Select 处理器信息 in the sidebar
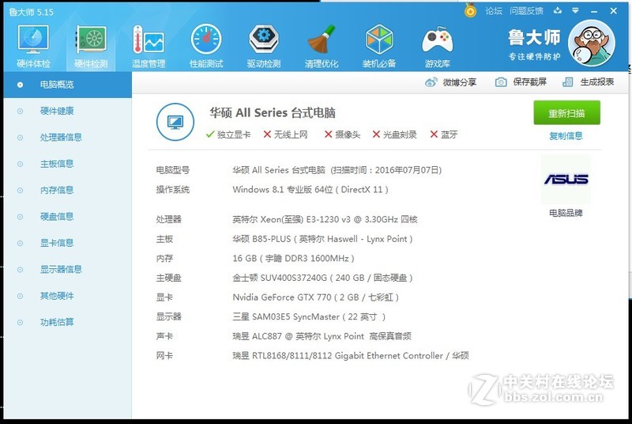The width and height of the screenshot is (632, 424). (x=61, y=137)
